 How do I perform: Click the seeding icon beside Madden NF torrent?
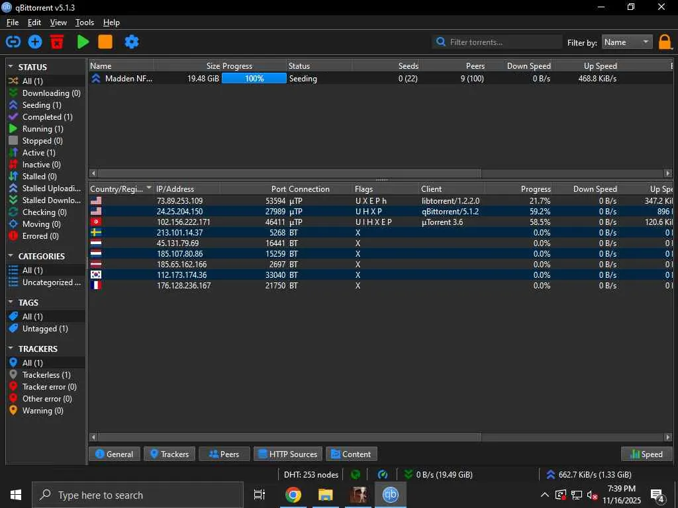[x=96, y=78]
